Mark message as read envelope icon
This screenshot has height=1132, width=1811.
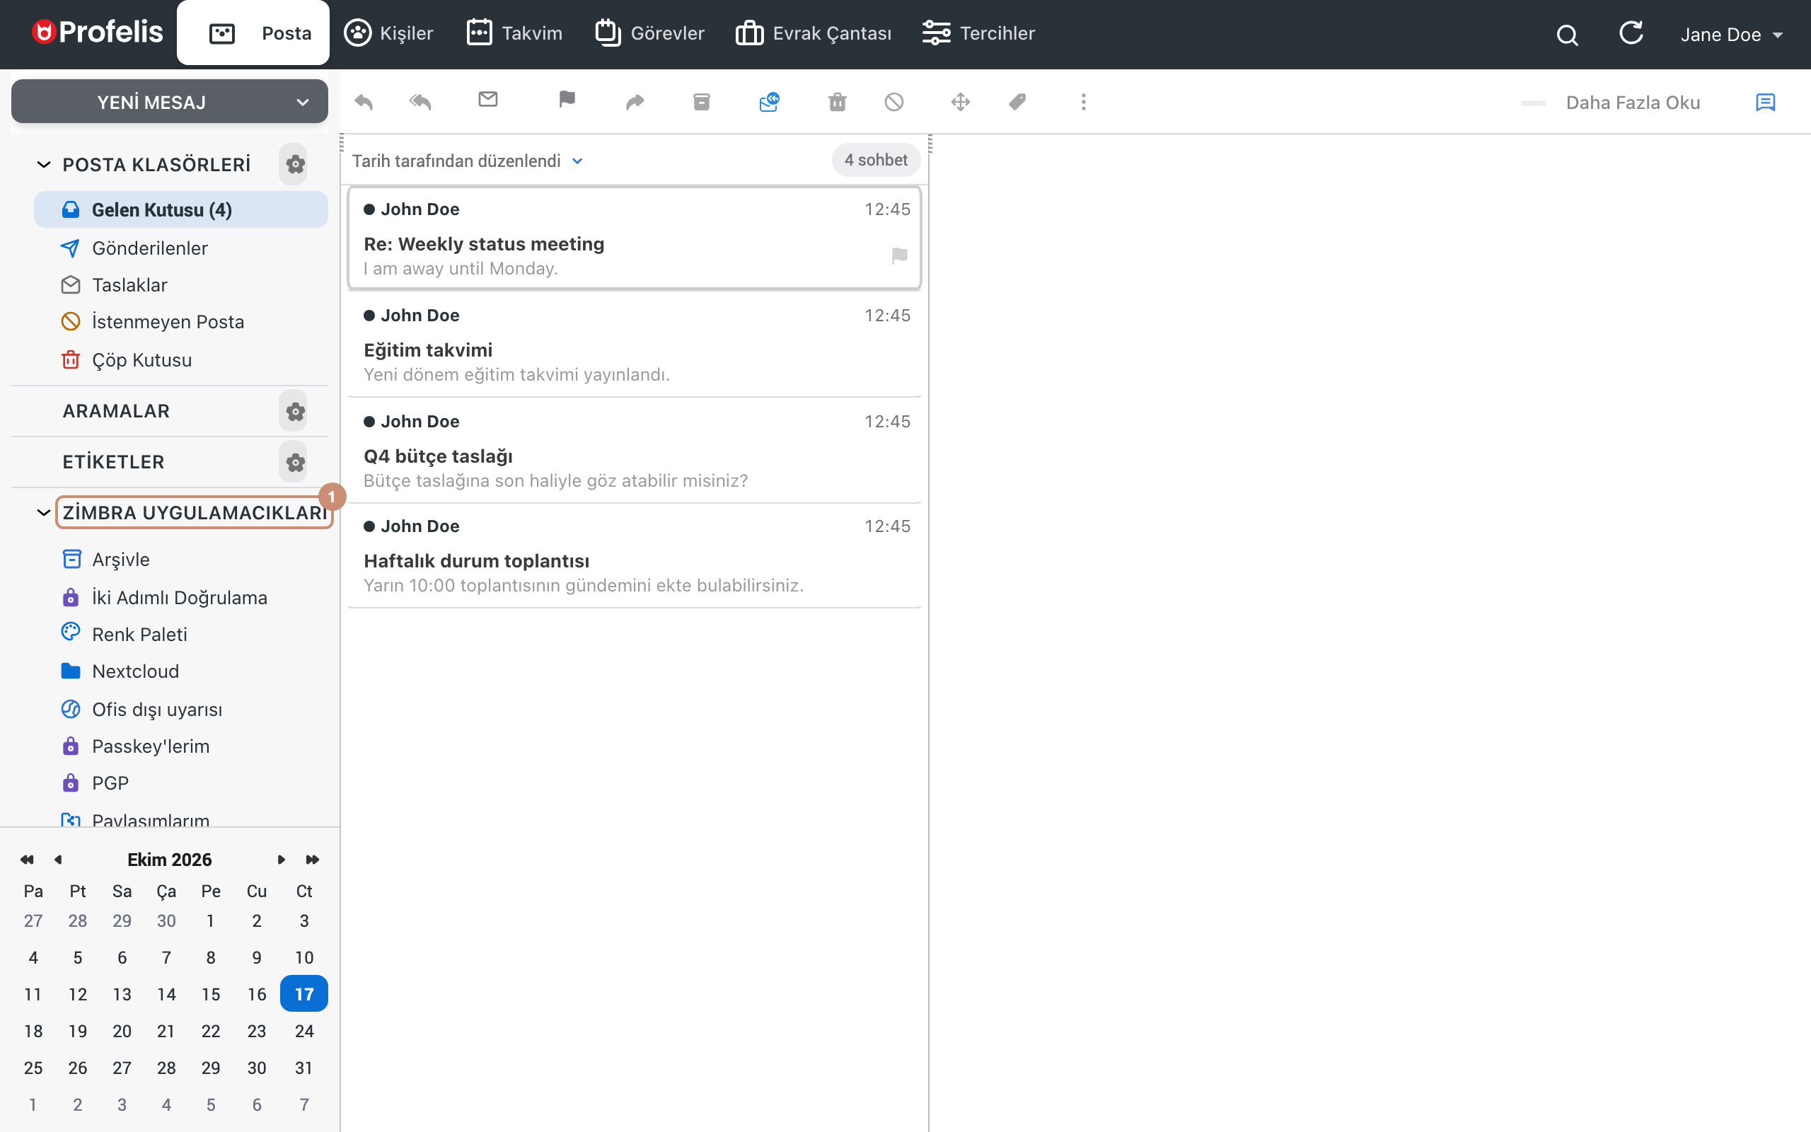click(x=488, y=100)
